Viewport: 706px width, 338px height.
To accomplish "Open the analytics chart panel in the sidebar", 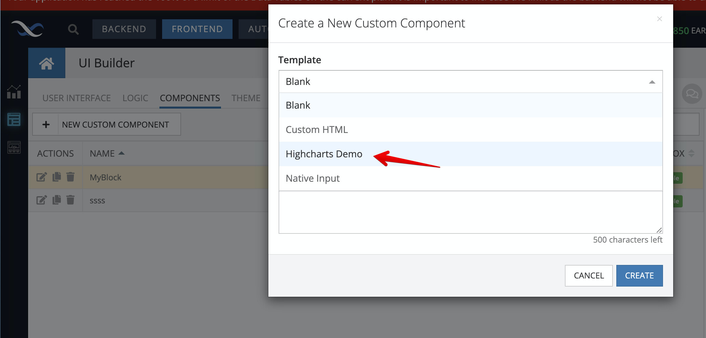I will click(x=14, y=92).
